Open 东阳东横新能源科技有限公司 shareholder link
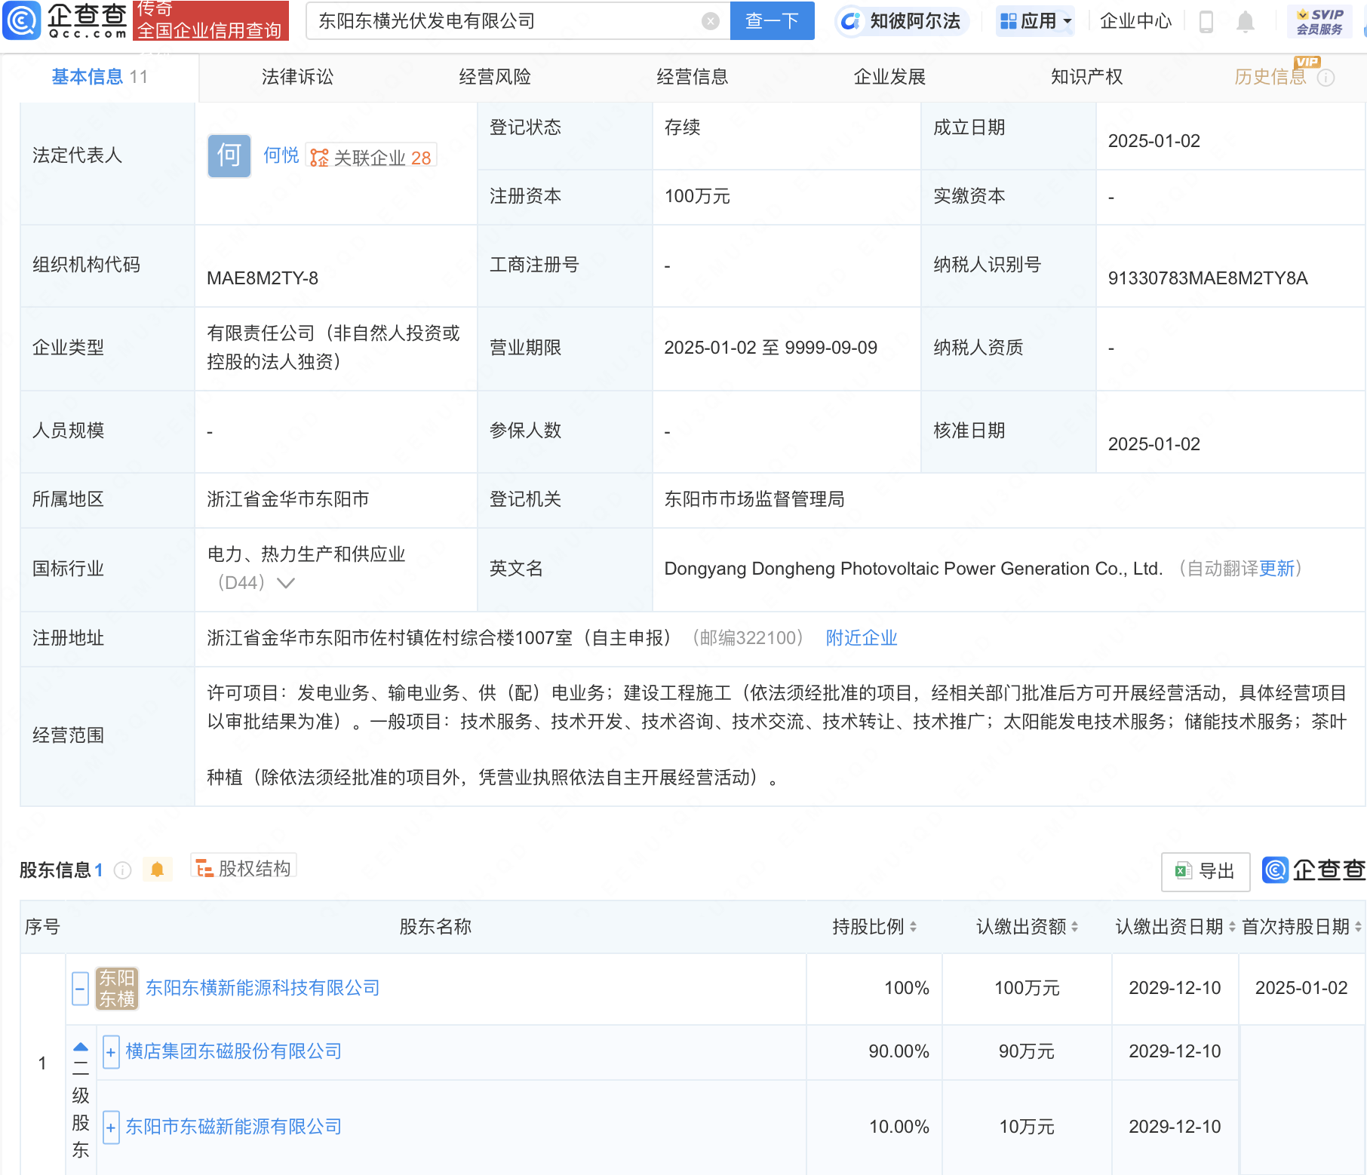The height and width of the screenshot is (1175, 1367). [263, 988]
